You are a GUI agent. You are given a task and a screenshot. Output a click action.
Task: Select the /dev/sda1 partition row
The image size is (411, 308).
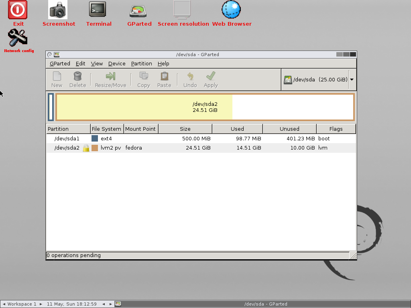tap(201, 138)
